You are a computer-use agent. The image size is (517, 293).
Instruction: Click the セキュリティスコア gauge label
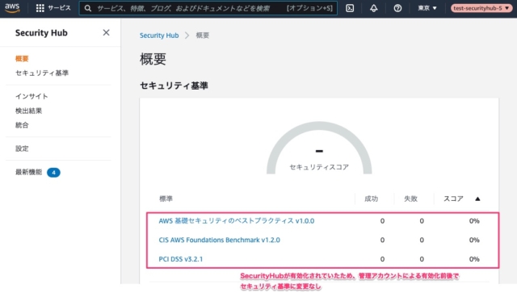point(319,167)
